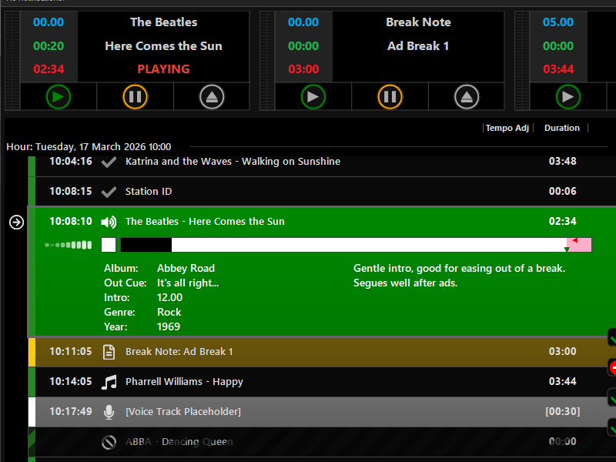Select the Pharrell Williams - Happy row
The image size is (616, 462).
(x=322, y=381)
